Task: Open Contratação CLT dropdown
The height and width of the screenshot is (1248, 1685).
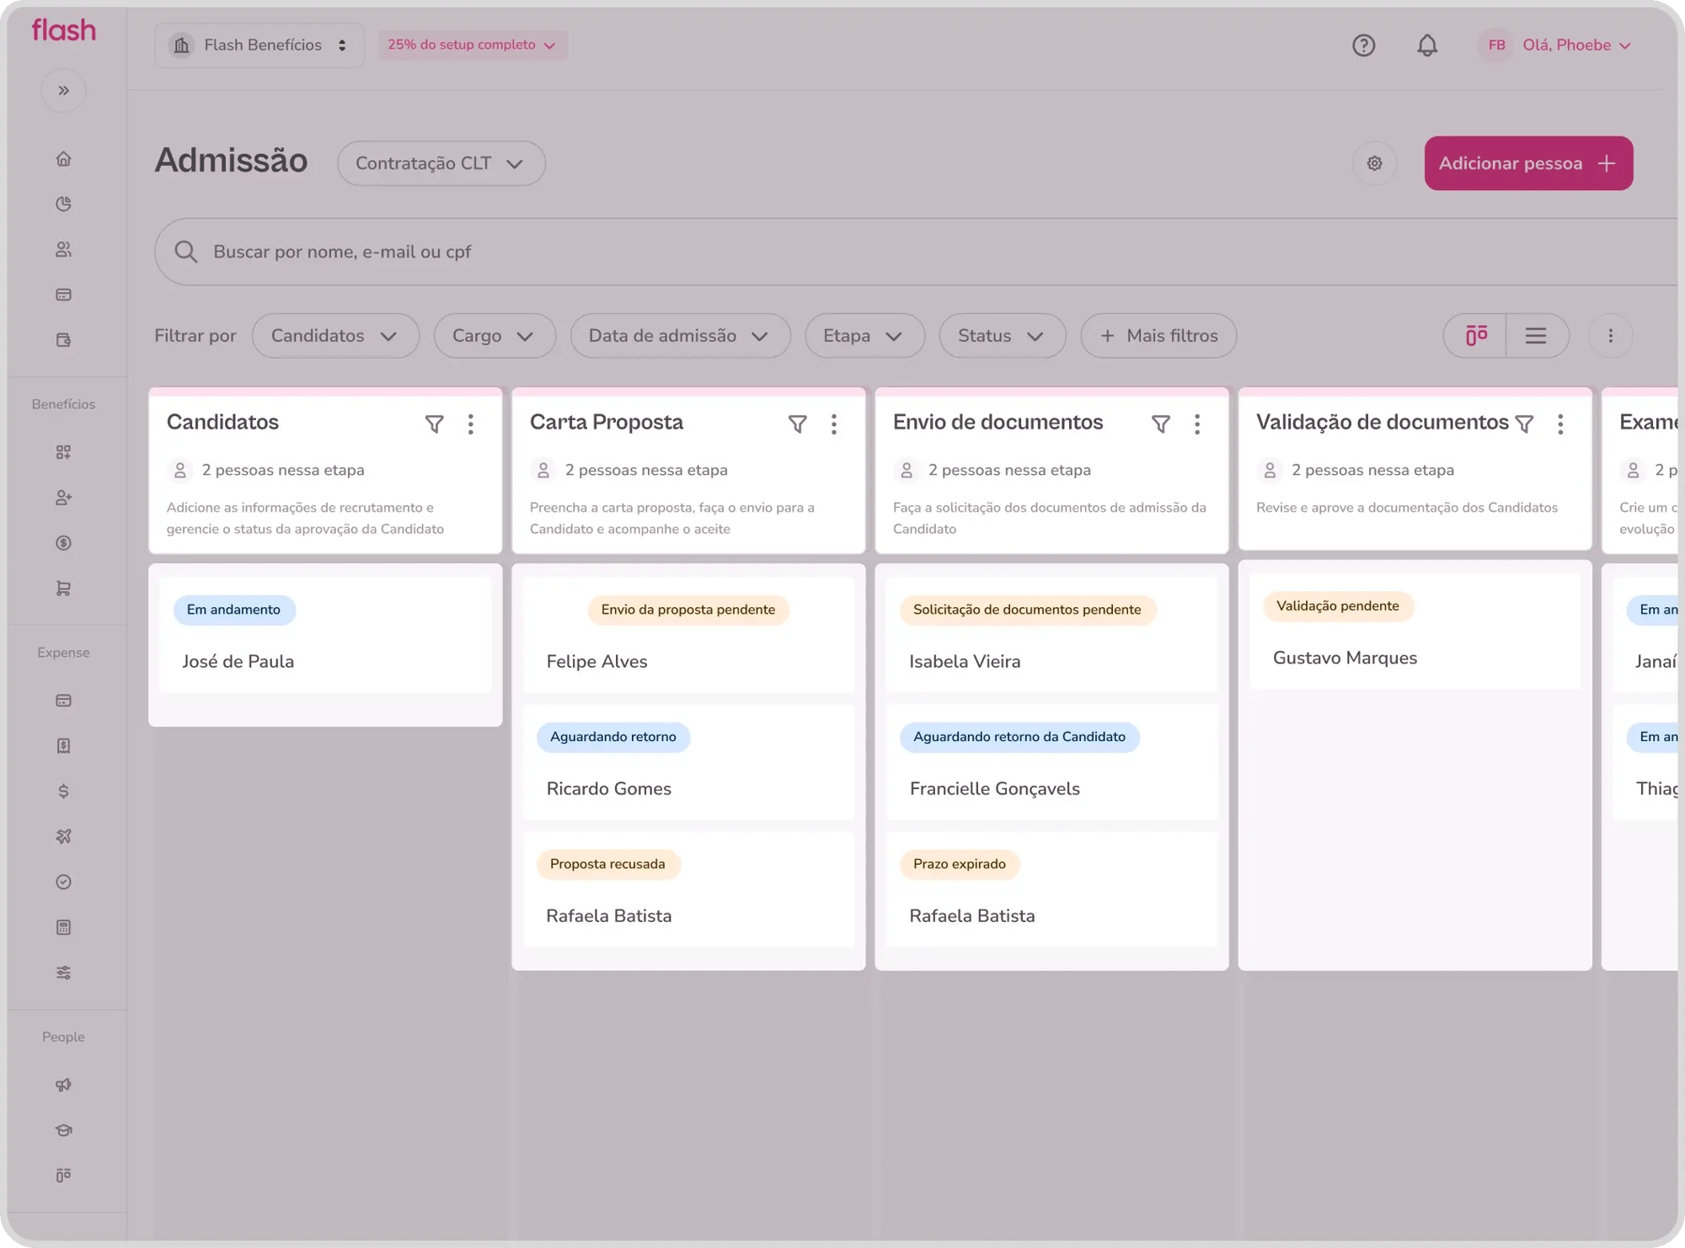Action: coord(441,163)
